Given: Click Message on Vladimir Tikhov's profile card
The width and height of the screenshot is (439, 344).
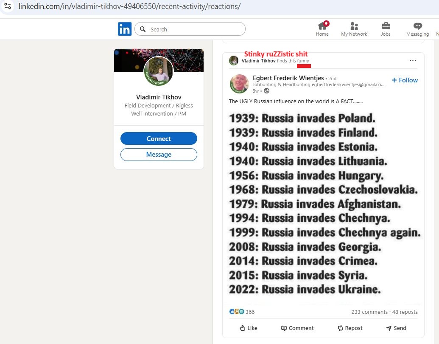Looking at the screenshot, I should pyautogui.click(x=158, y=155).
